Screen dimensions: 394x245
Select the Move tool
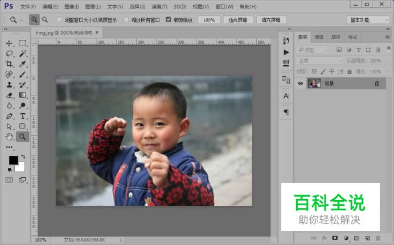tap(9, 43)
